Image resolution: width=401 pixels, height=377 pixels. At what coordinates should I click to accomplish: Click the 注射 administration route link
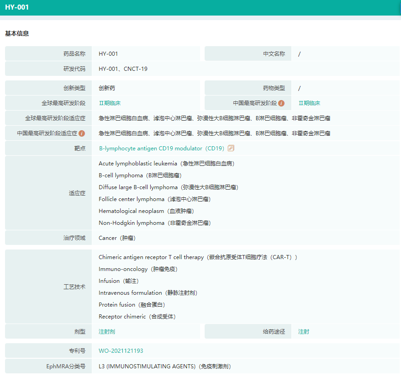coord(304,332)
